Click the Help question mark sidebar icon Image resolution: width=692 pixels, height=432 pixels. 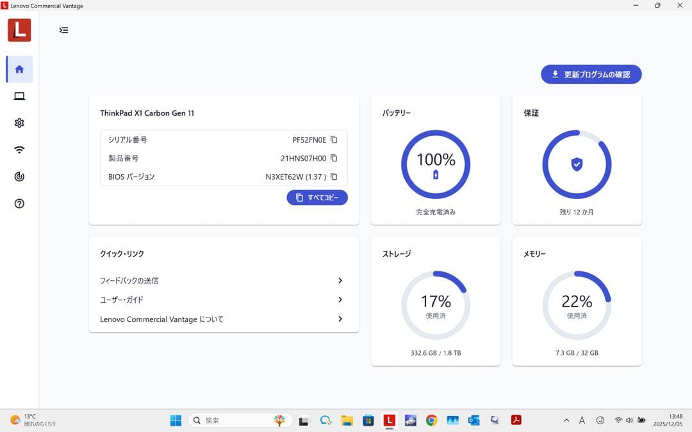coord(19,204)
